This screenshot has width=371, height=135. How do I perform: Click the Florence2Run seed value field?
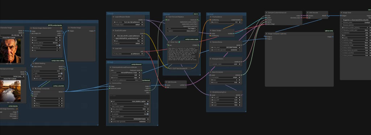tap(130, 119)
